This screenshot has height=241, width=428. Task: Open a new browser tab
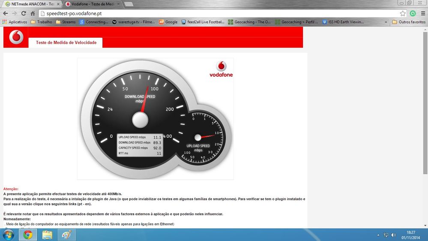(x=129, y=4)
